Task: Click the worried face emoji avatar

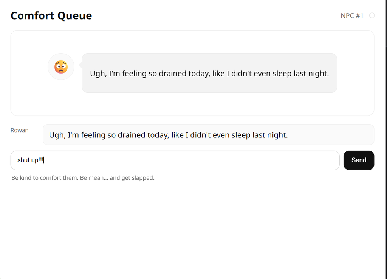Action: click(x=61, y=67)
